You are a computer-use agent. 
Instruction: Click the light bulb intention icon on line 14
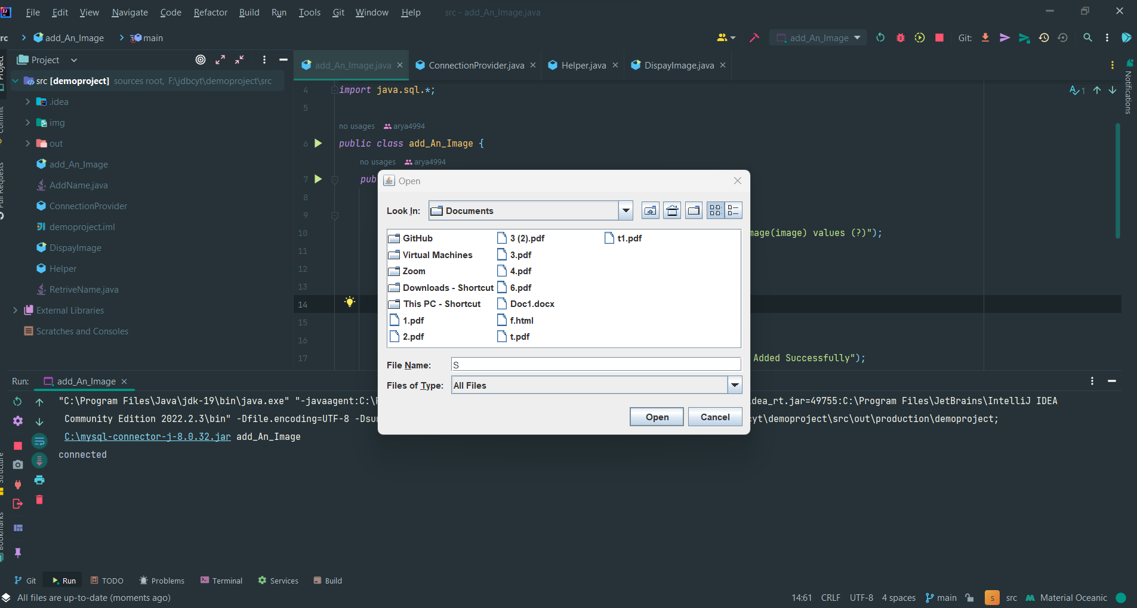point(350,302)
